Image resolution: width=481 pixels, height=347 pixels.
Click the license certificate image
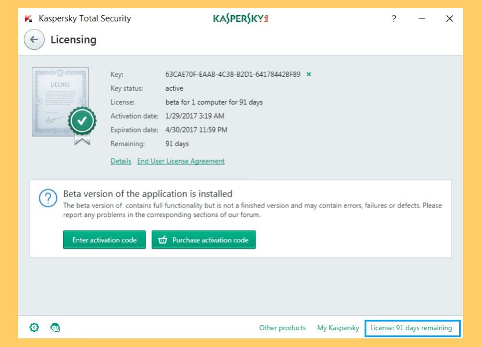pos(64,106)
